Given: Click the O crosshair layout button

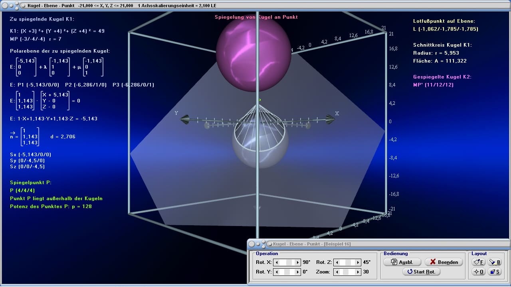Looking at the screenshot, I should pyautogui.click(x=478, y=272).
